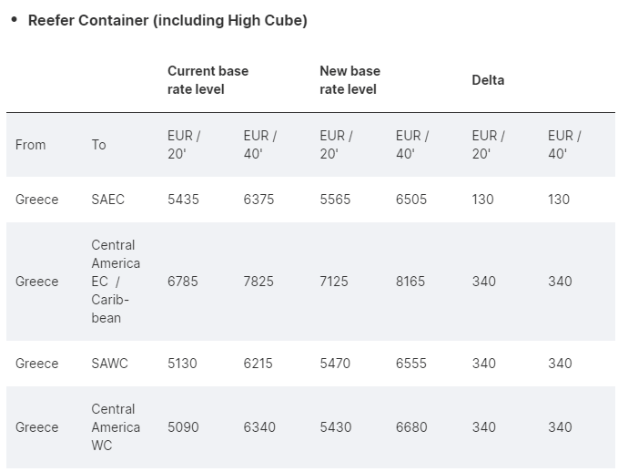
Task: Click current rate value 6375
Action: 258,200
